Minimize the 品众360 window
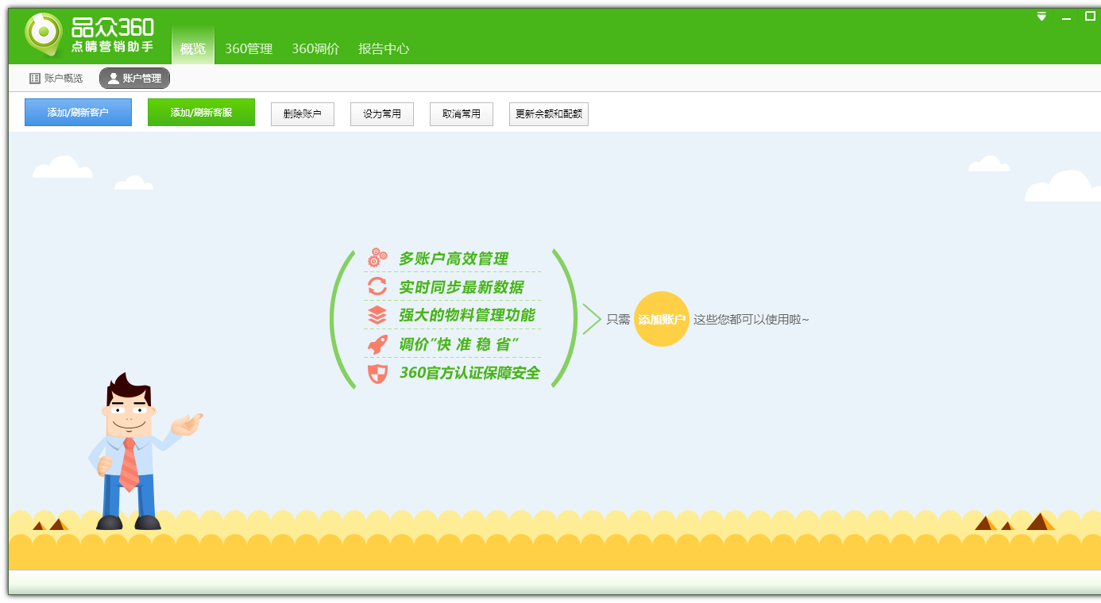This screenshot has height=603, width=1101. click(x=1066, y=17)
